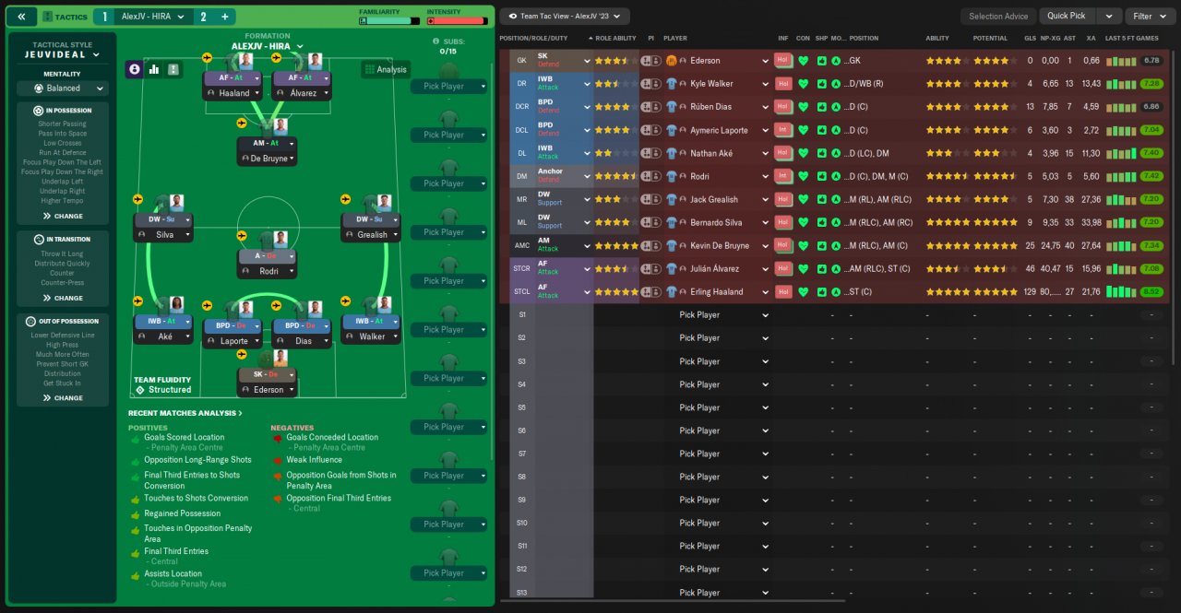Click the Tactics clipboard icon
Viewport: 1181px width, 613px height.
click(x=49, y=17)
